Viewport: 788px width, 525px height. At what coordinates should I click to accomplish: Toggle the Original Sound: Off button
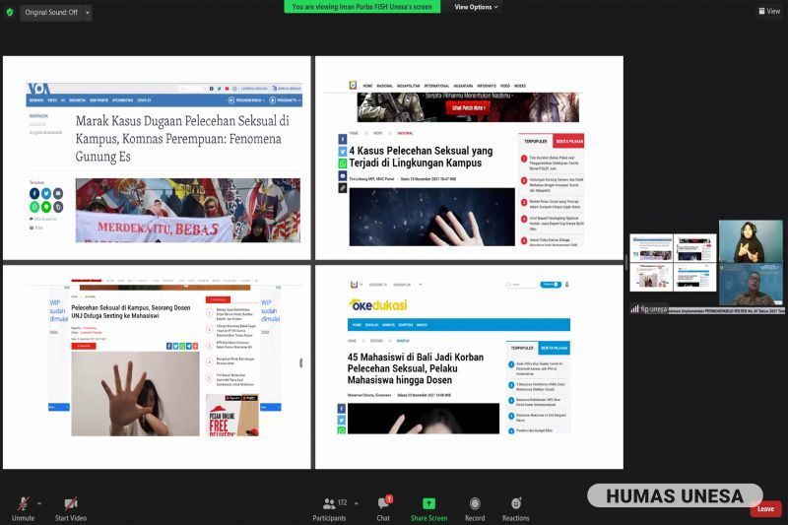(x=51, y=12)
